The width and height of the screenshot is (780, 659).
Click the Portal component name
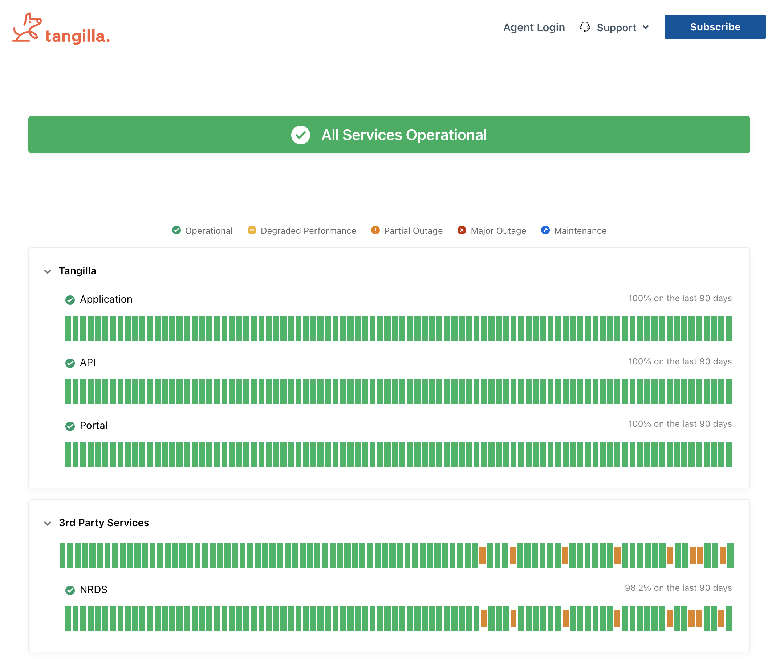[x=93, y=426]
